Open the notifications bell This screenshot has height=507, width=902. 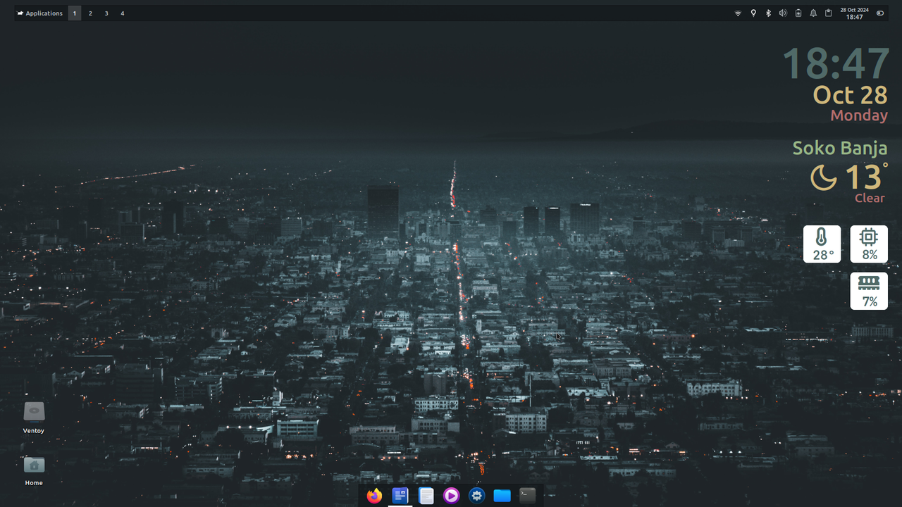click(x=813, y=13)
